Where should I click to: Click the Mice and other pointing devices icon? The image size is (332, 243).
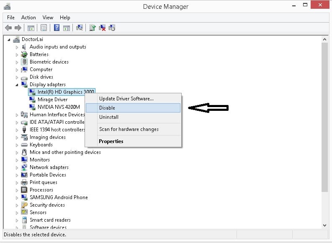[x=24, y=152]
